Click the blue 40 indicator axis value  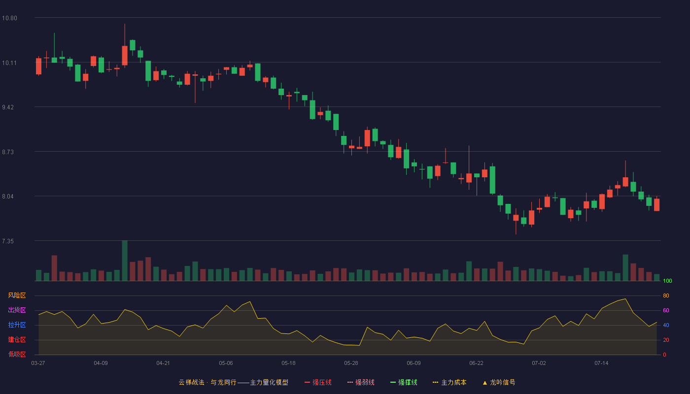(x=666, y=325)
